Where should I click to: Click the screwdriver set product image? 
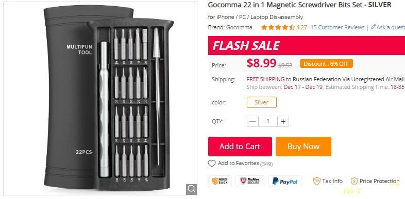click(x=100, y=98)
